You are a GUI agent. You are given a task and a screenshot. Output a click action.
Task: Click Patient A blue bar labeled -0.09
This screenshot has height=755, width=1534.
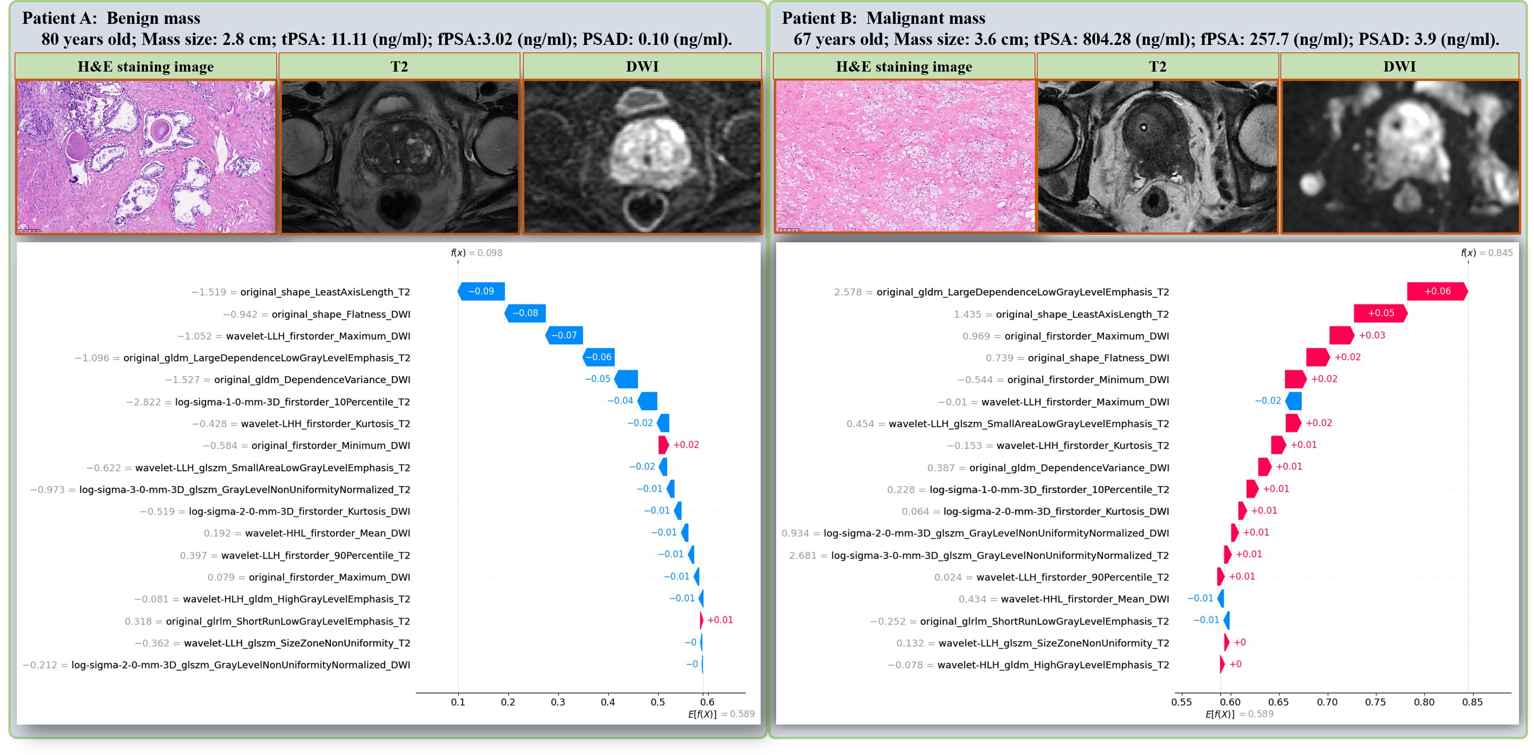(481, 291)
